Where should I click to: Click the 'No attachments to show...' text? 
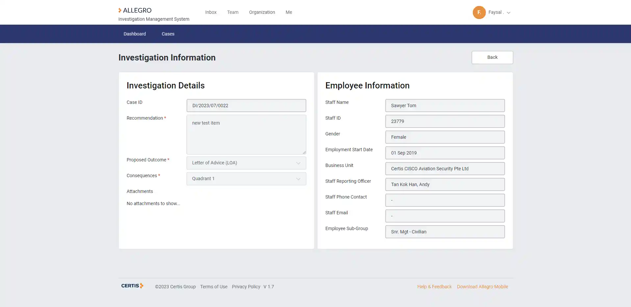coord(153,203)
